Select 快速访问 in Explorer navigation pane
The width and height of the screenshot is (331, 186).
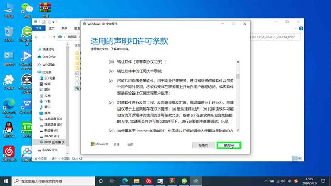pyautogui.click(x=49, y=49)
